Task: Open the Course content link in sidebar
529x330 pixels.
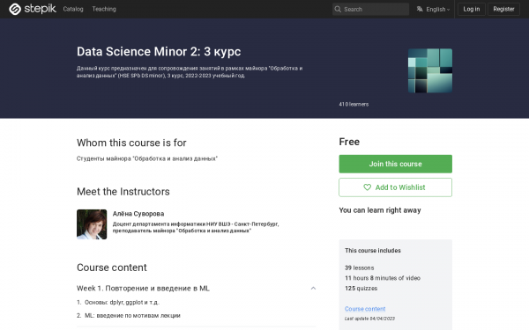Action: [365, 309]
